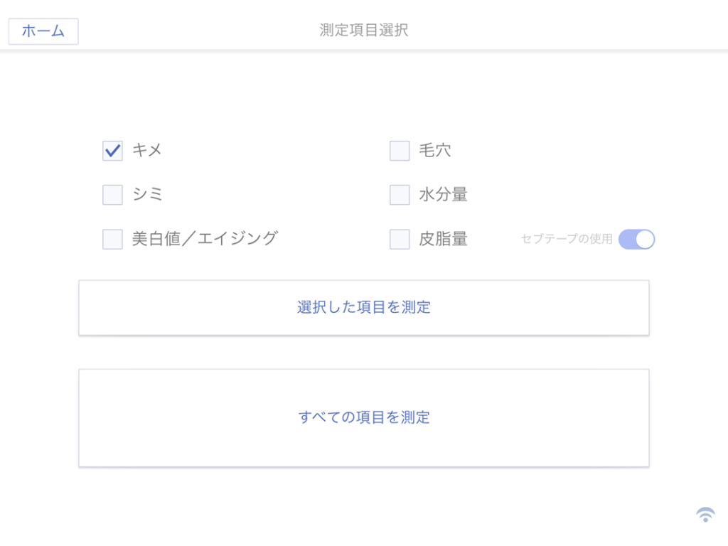The image size is (728, 546).
Task: Turn off the セブテープの使用 switch
Action: [x=636, y=240]
